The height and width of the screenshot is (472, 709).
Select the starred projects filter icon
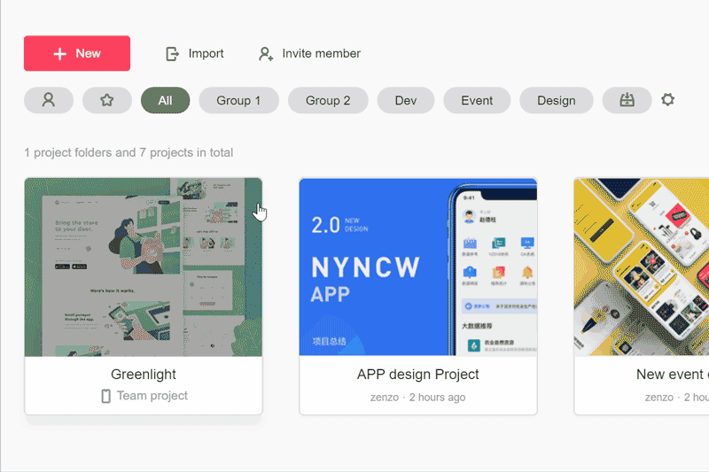point(107,100)
